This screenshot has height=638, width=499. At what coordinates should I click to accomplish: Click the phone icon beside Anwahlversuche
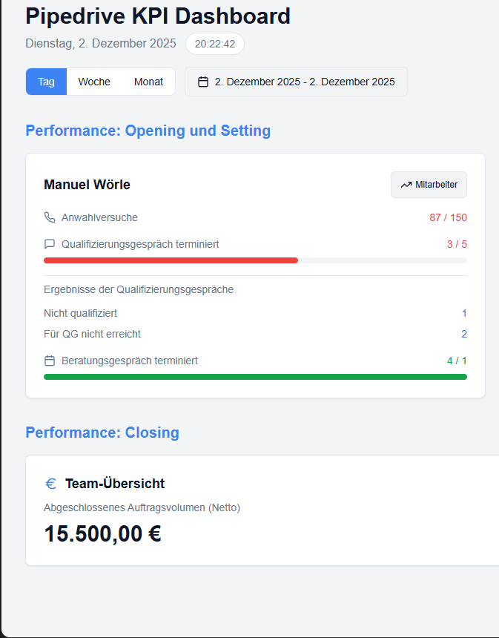click(49, 217)
